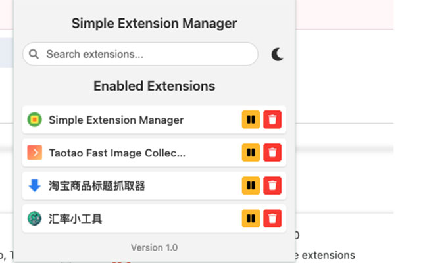Click the 汇率小工具 globe icon

pyautogui.click(x=35, y=218)
